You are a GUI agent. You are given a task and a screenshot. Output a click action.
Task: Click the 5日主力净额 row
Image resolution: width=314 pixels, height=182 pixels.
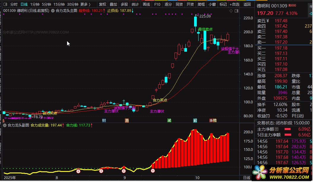coord(284,135)
